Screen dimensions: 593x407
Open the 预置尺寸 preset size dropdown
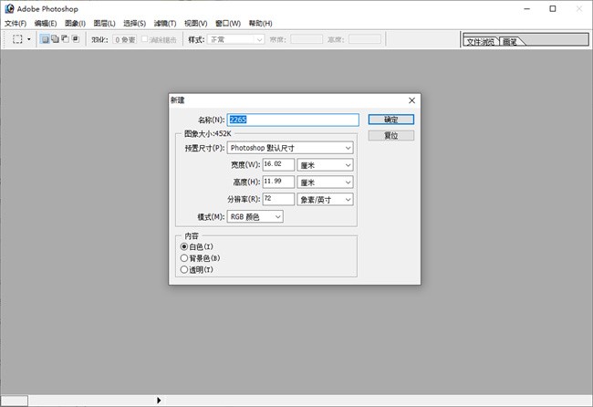coord(290,147)
